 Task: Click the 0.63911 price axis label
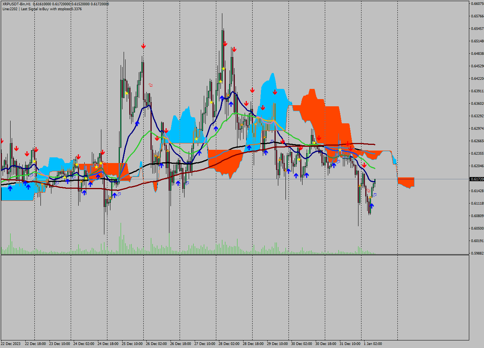[x=477, y=91]
